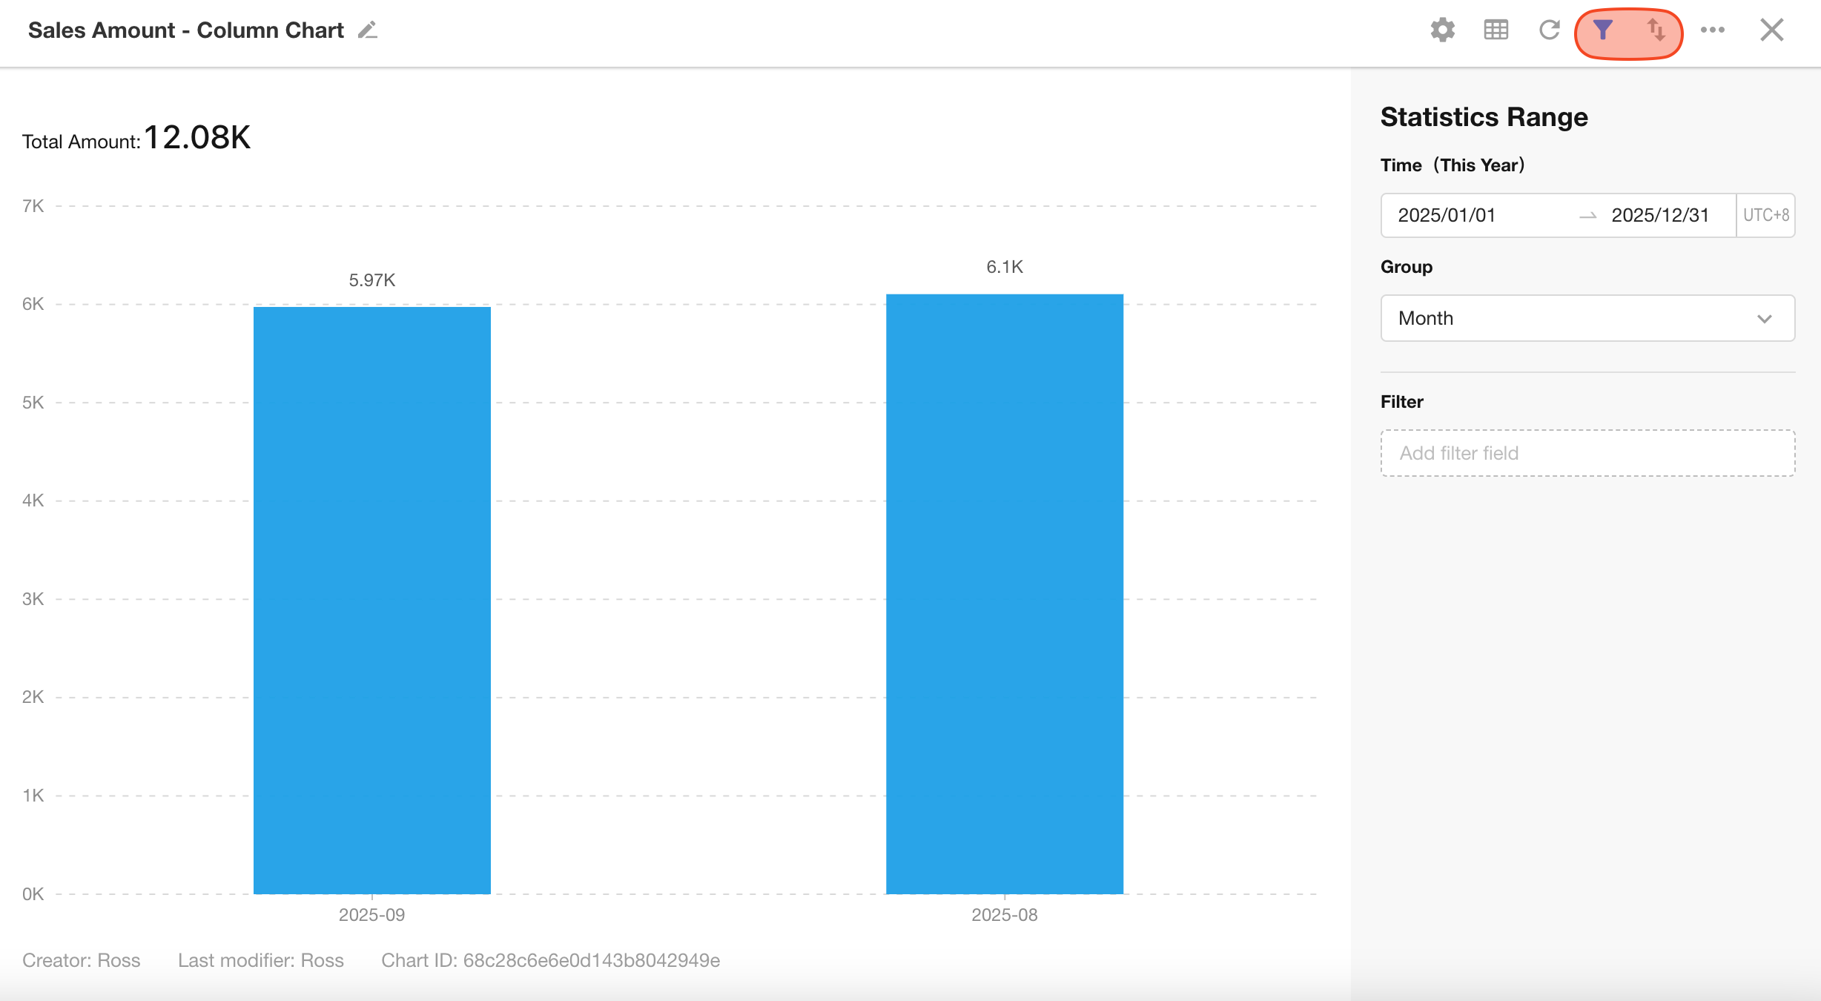Select the 2025-08 blue column bar

1005,593
